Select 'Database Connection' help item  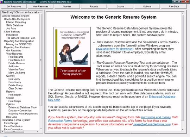20,111
